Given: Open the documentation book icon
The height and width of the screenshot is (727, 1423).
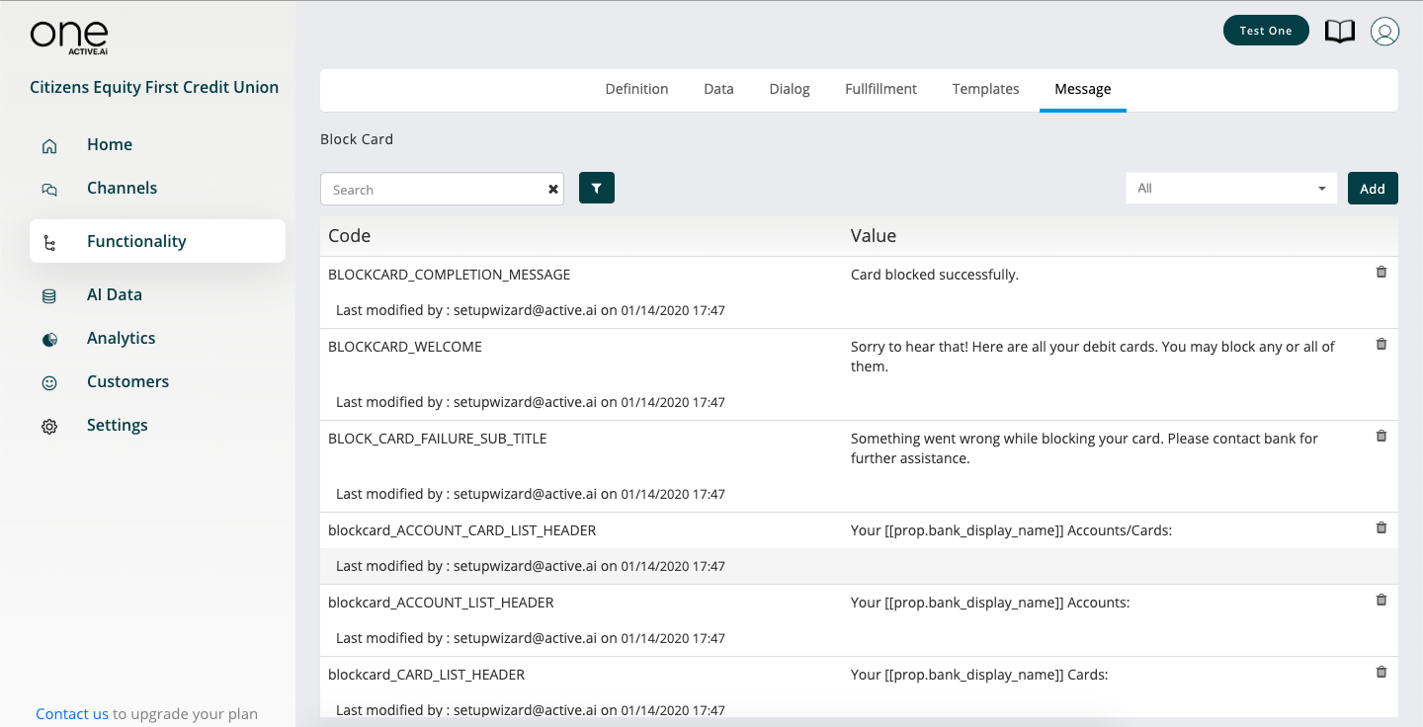Looking at the screenshot, I should pyautogui.click(x=1340, y=32).
